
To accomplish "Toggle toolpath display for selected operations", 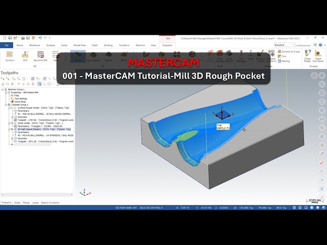I will click(8, 84).
